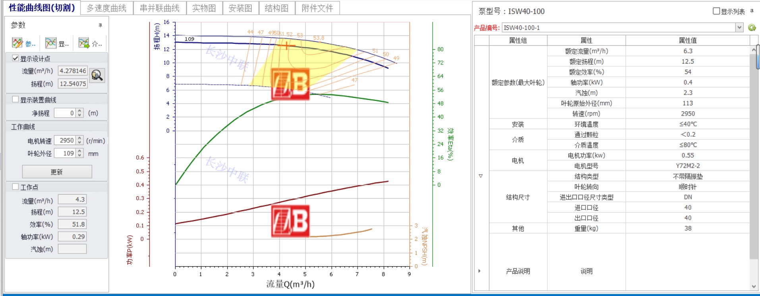
Task: Click the 叶轮外径 input showing 109
Action: tap(66, 153)
